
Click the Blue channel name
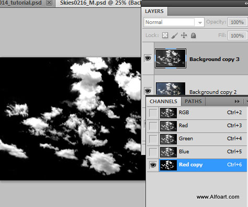pos(184,152)
